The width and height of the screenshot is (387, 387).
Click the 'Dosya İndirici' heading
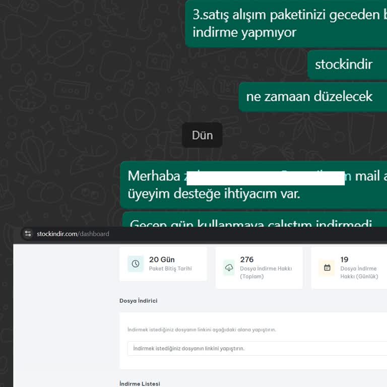(x=138, y=301)
